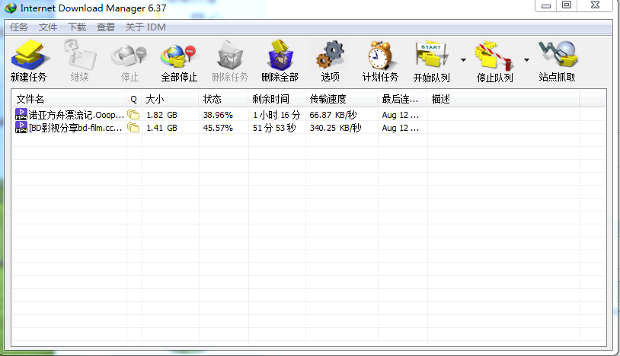Click the size value 1.82 GB
The width and height of the screenshot is (620, 356).
point(161,115)
